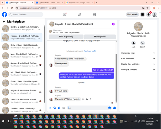This screenshot has width=161, height=129.
Task: View site information icon in address bar
Action: pyautogui.click(x=17, y=8)
